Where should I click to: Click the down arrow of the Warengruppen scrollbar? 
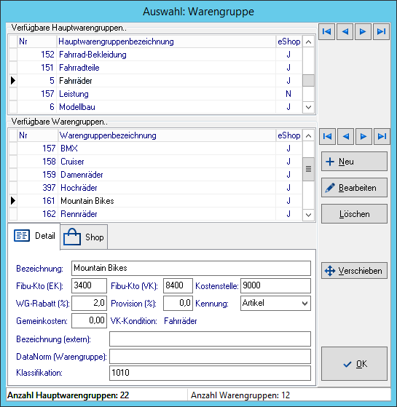(308, 215)
